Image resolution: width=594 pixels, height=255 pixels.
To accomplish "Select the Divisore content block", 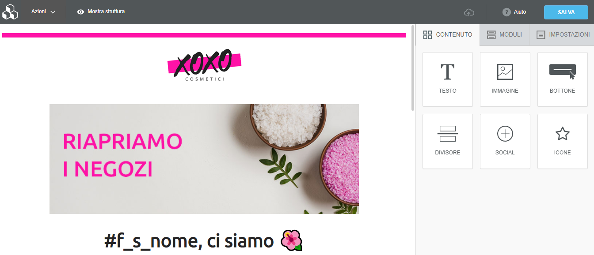I will coord(448,141).
